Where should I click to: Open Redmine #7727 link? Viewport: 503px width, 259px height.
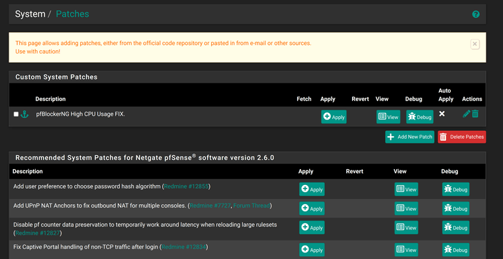(210, 205)
